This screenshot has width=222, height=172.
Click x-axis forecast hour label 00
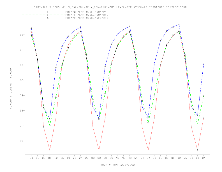point(31,158)
